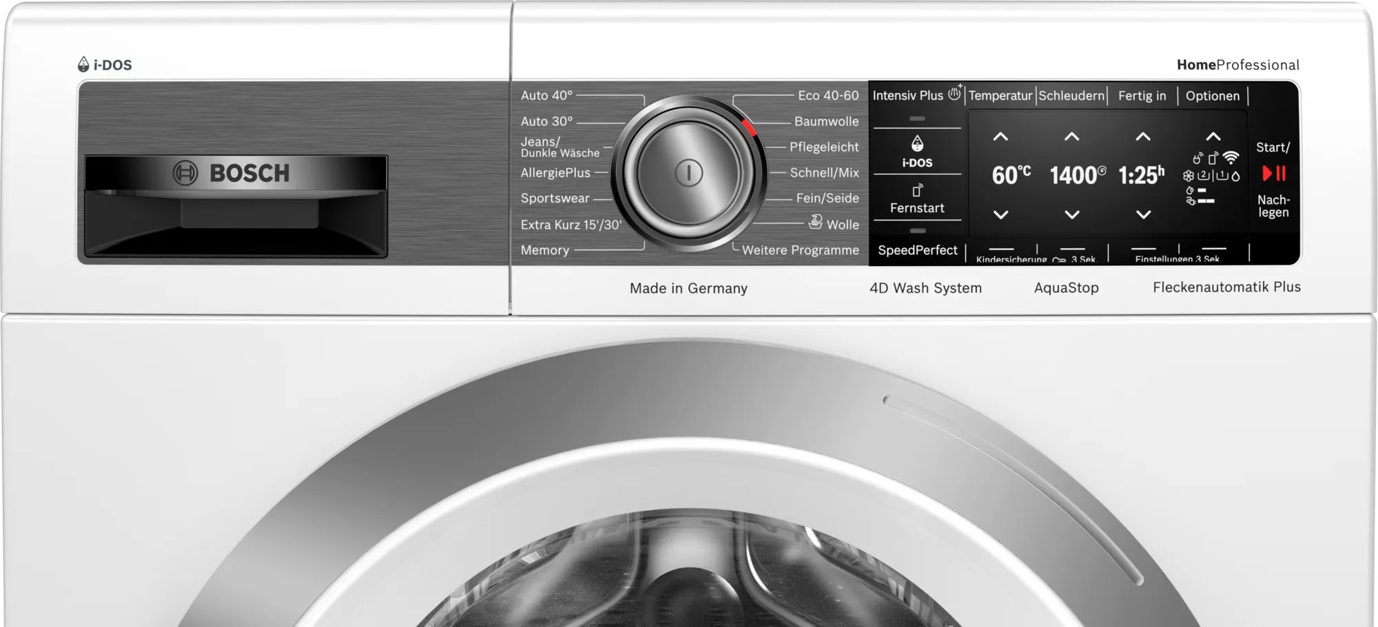1378x627 pixels.
Task: Hold the Kindersicherung 3 Sek. child lock
Action: click(x=1036, y=259)
